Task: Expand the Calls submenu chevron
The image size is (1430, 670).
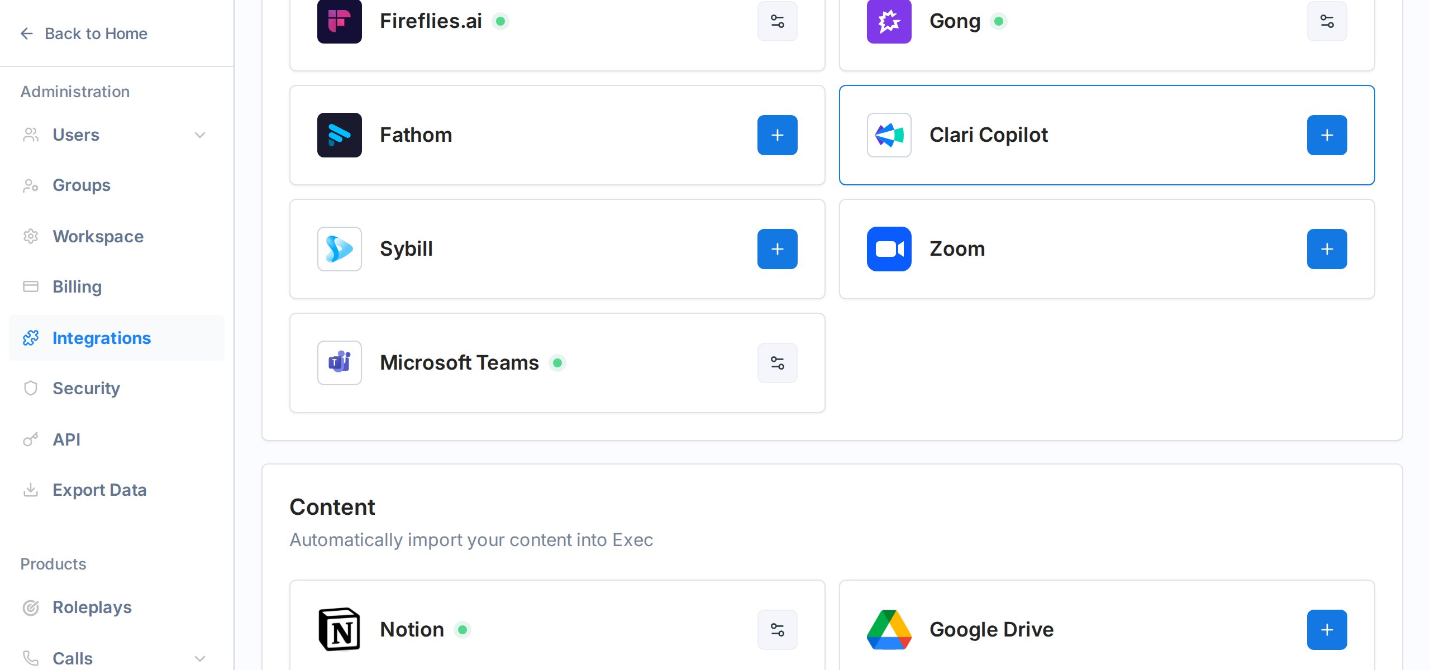Action: [200, 658]
